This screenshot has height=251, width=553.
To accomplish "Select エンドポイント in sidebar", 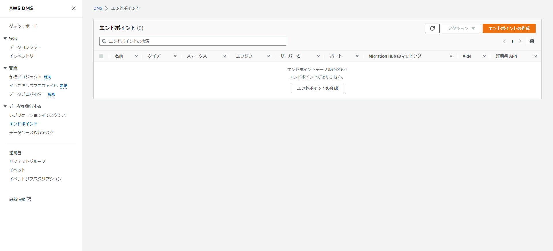I will point(23,124).
